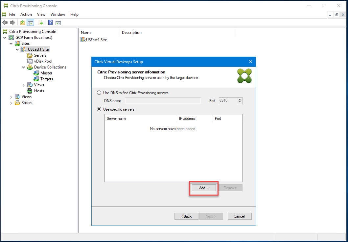
Task: Expand the Stores tree node
Action: [x=11, y=102]
